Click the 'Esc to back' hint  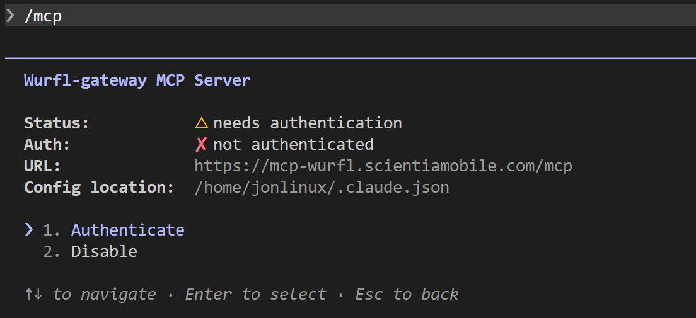pyautogui.click(x=407, y=294)
